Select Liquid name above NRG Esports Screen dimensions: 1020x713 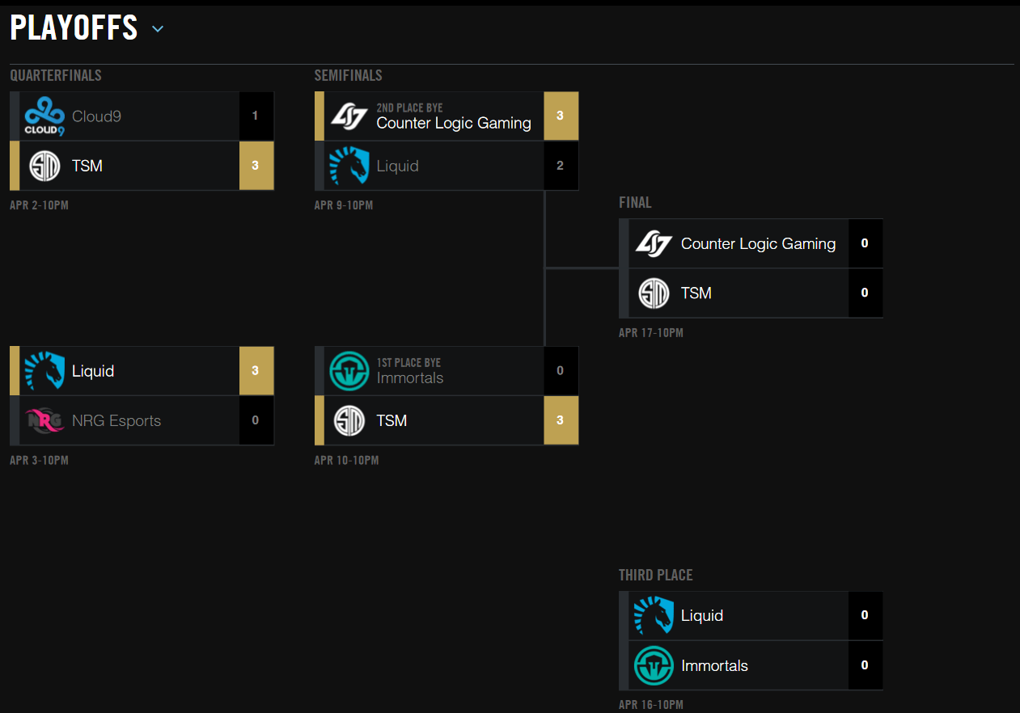(93, 371)
